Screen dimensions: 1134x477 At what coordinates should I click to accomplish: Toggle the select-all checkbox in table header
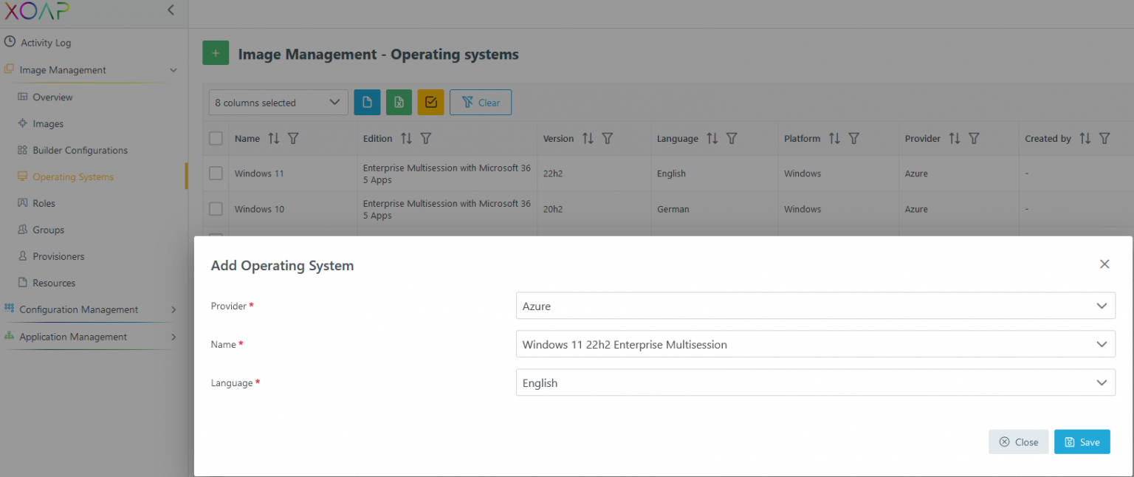click(x=216, y=138)
